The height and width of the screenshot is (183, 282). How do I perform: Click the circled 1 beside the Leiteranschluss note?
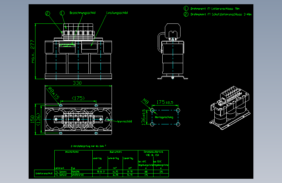tap(186, 8)
